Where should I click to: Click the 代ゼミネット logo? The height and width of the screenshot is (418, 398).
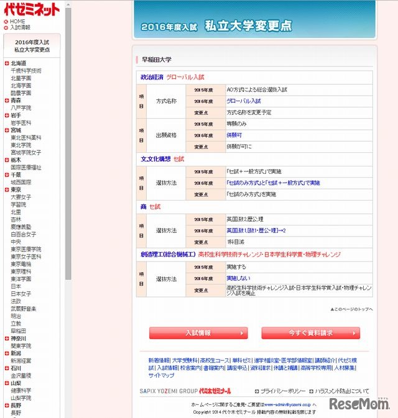point(31,9)
